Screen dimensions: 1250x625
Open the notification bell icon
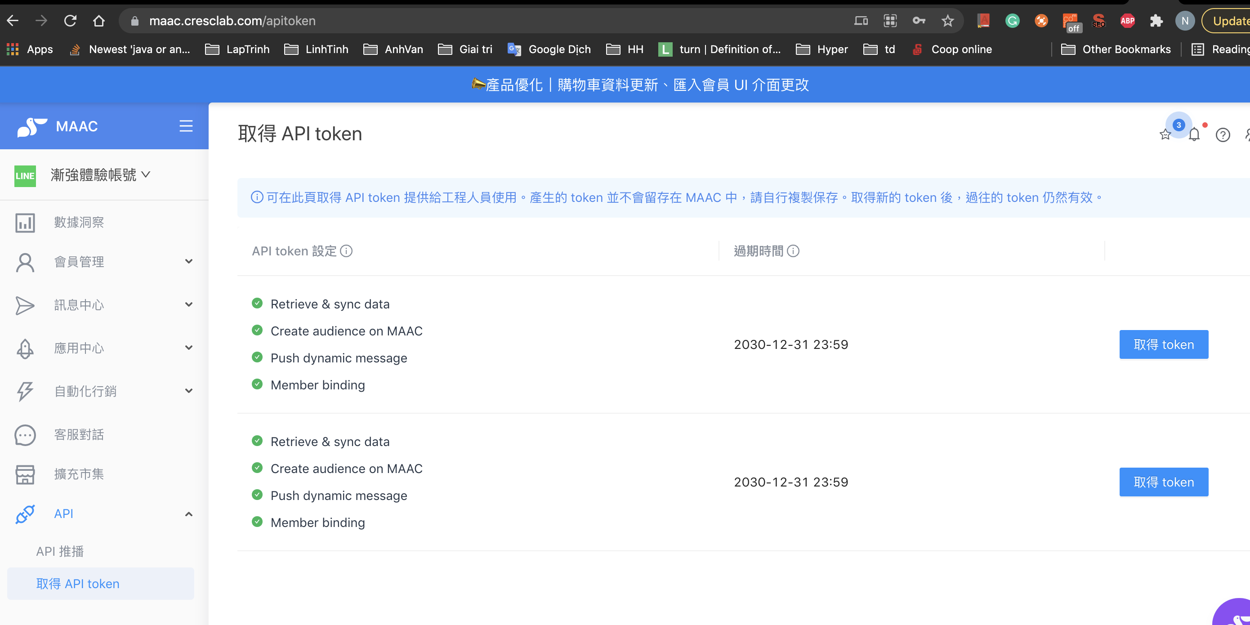coord(1194,135)
